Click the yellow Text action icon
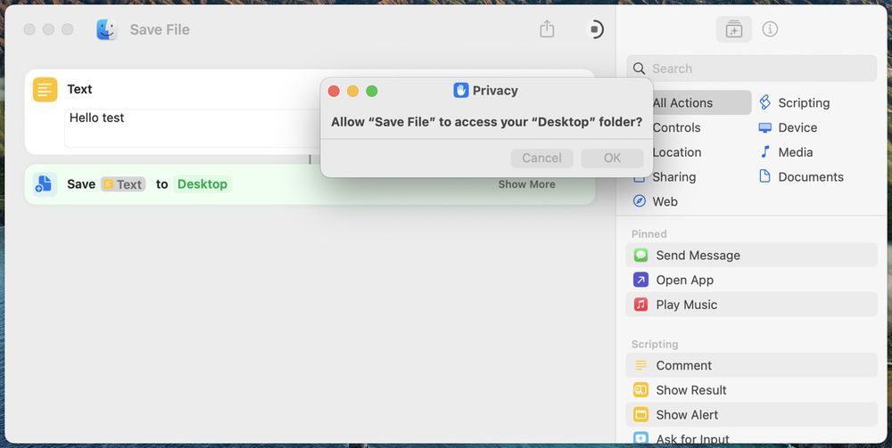 coord(45,89)
